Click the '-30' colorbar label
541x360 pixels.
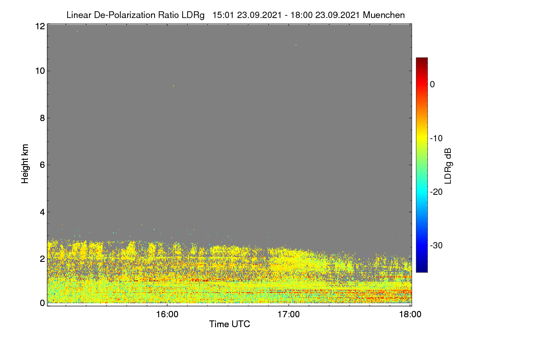(x=436, y=245)
